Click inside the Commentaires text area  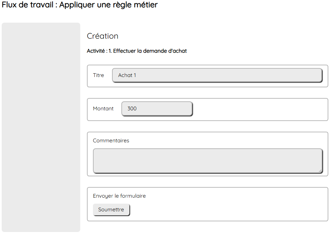207,161
